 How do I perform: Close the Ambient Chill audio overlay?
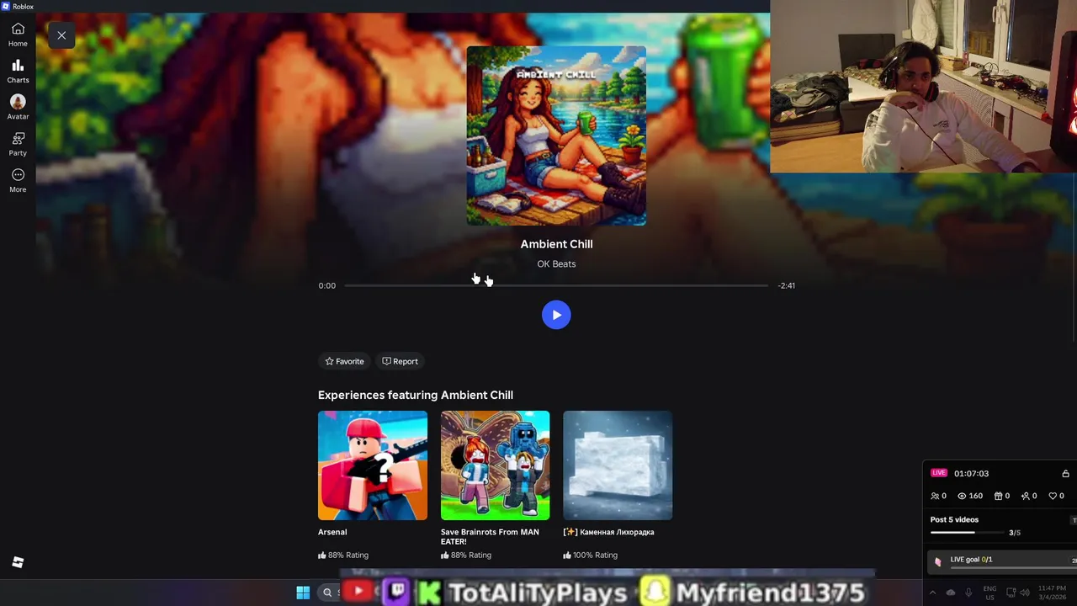61,35
